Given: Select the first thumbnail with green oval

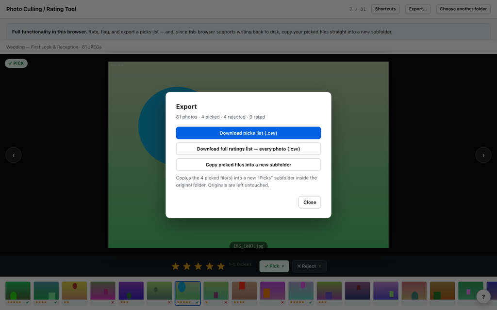Looking at the screenshot, I should [18, 293].
